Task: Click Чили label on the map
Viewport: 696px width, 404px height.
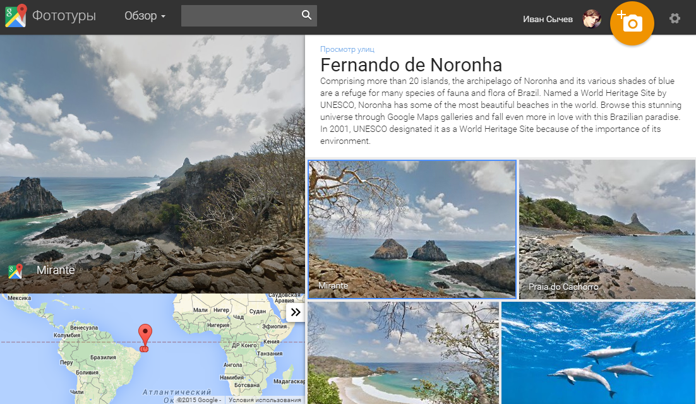Action: pyautogui.click(x=77, y=392)
